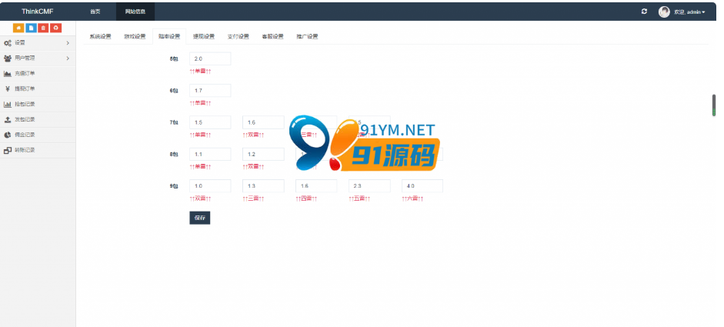Click the 保存 save button
724x327 pixels.
click(x=199, y=218)
